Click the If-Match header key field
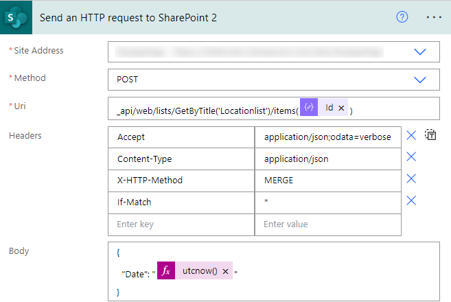Viewport: 451px width, 302px height. click(181, 202)
